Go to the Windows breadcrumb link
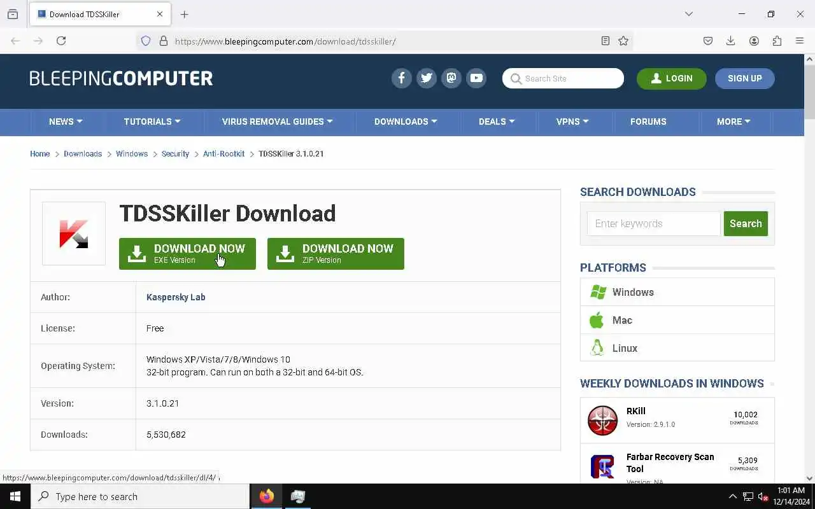 pyautogui.click(x=132, y=154)
